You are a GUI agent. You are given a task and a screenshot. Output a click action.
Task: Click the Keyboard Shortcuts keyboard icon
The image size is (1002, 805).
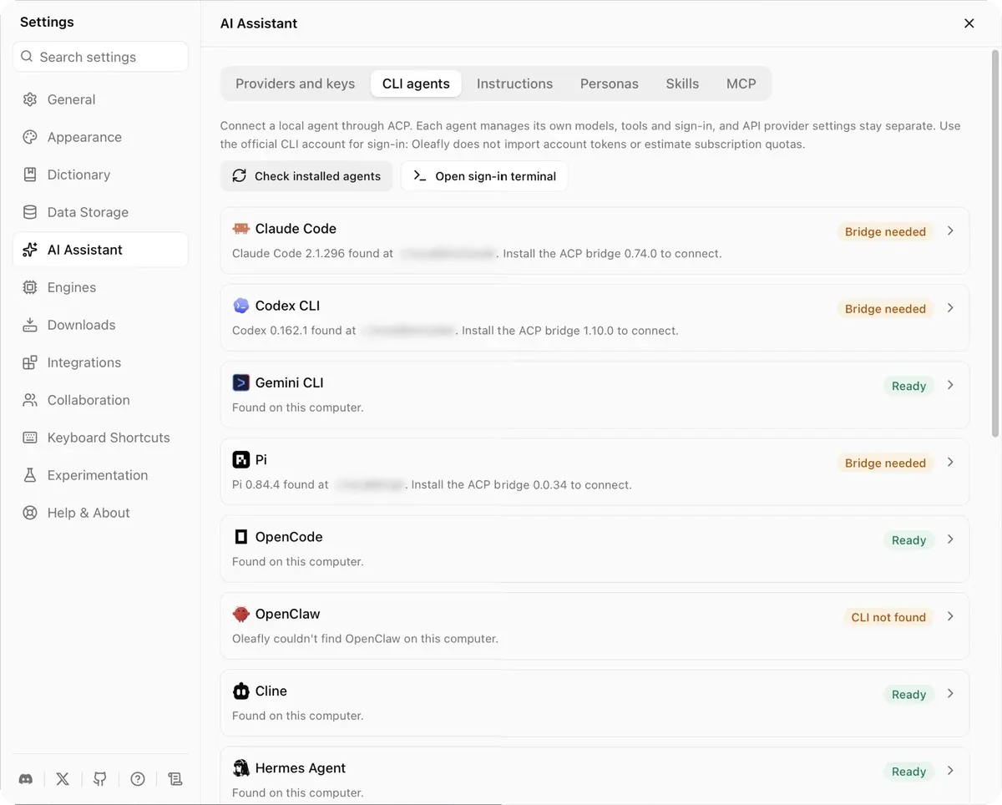click(x=30, y=438)
